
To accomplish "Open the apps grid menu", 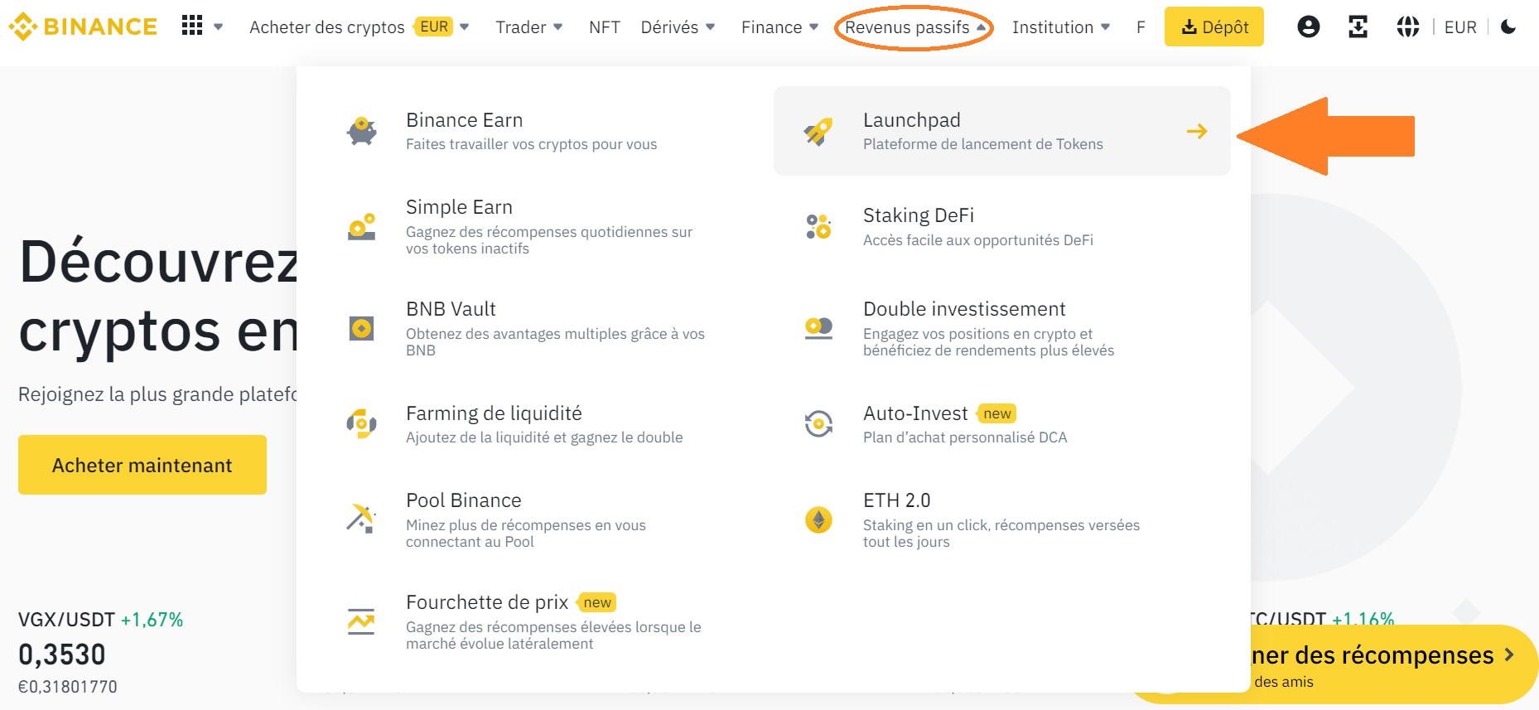I will pyautogui.click(x=193, y=26).
